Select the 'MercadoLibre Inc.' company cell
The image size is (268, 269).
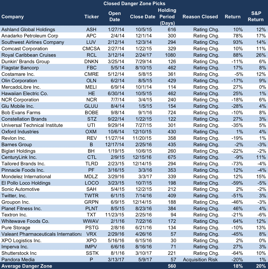21,87
